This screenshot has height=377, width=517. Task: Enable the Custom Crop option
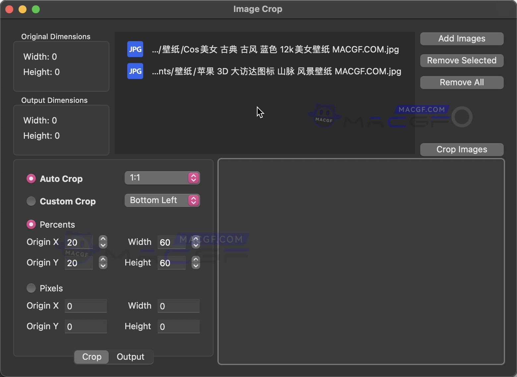[x=31, y=201]
